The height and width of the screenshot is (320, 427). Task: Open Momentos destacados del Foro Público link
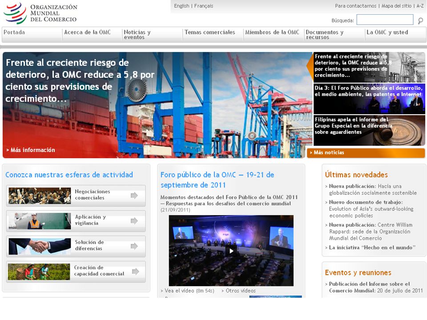(x=229, y=200)
